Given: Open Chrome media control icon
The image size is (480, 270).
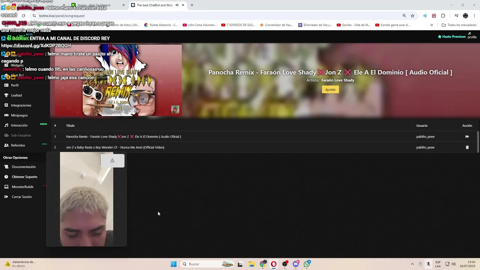Looking at the screenshot, I should click(x=456, y=16).
